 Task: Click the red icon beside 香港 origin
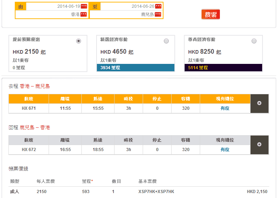(x=84, y=14)
